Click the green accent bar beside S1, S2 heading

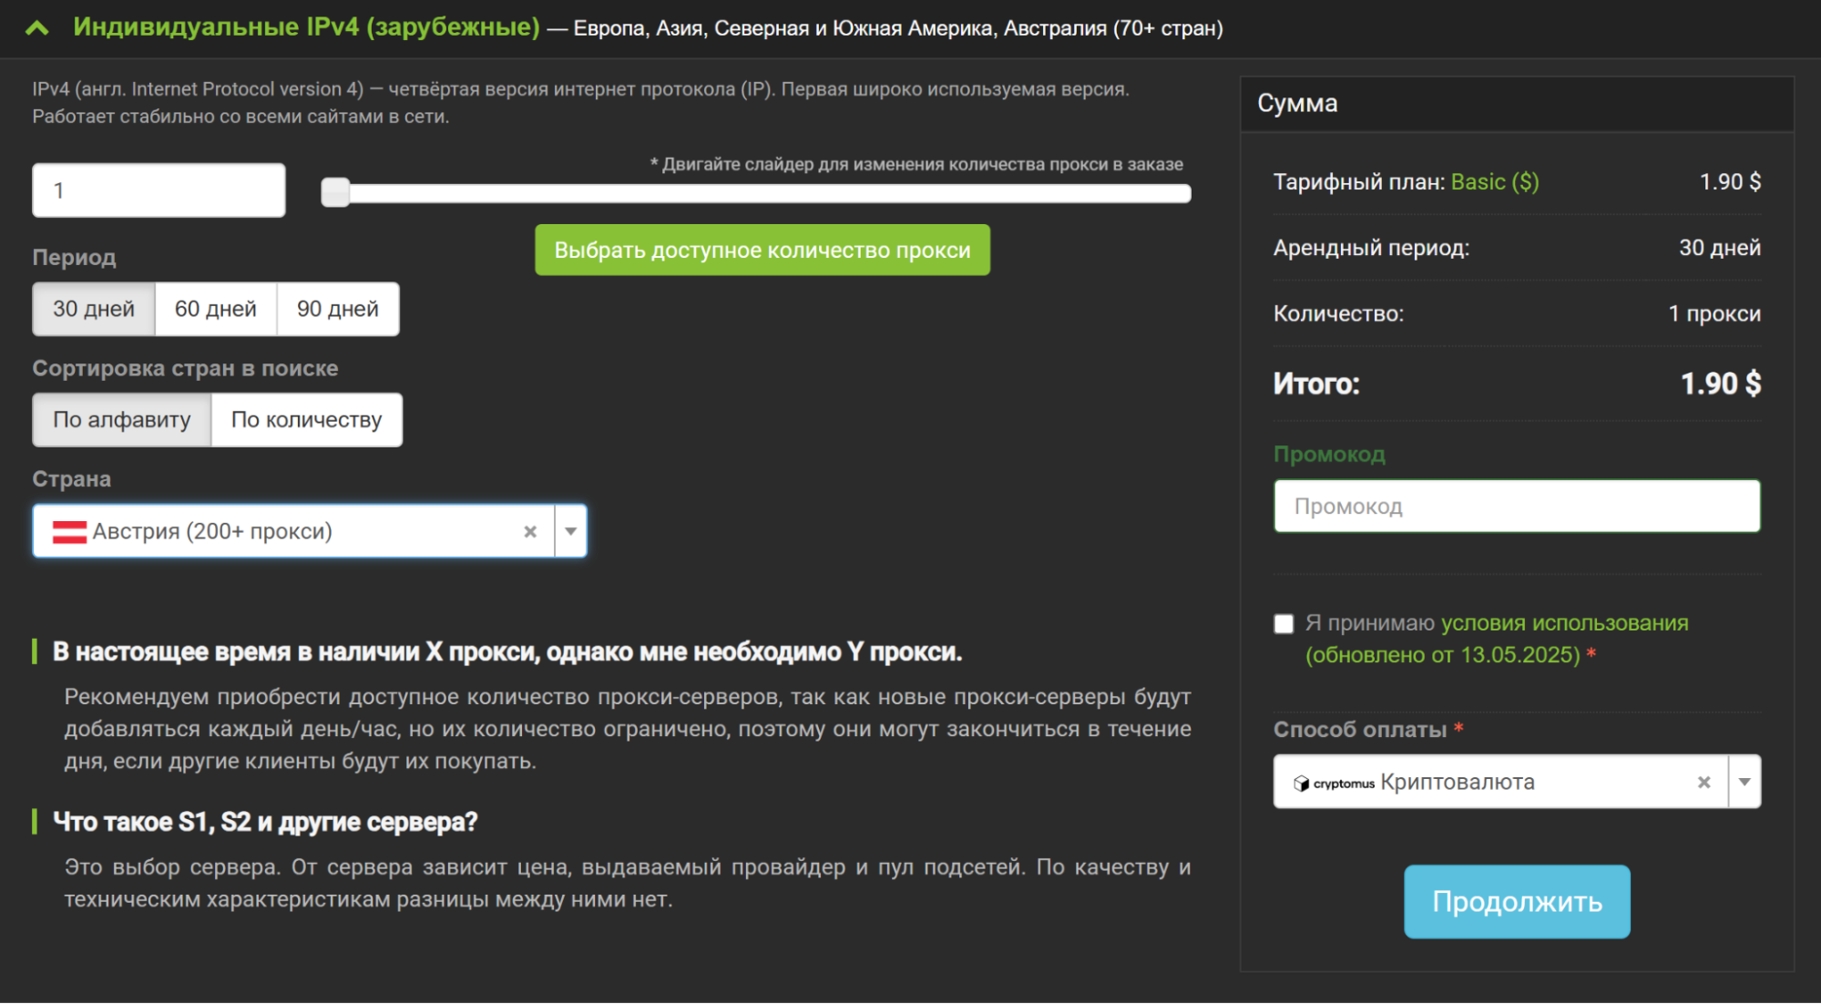click(x=36, y=821)
